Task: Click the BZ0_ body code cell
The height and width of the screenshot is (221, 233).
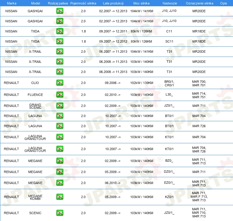Action: click(169, 161)
